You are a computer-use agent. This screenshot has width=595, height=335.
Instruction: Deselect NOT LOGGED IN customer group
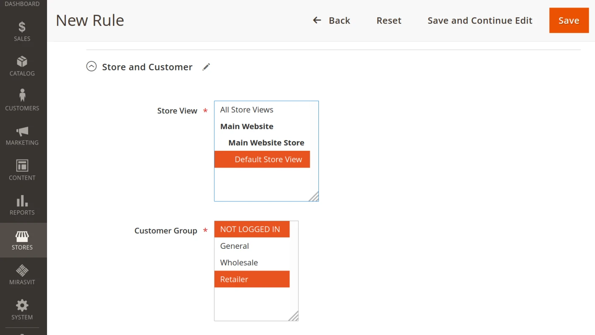250,229
